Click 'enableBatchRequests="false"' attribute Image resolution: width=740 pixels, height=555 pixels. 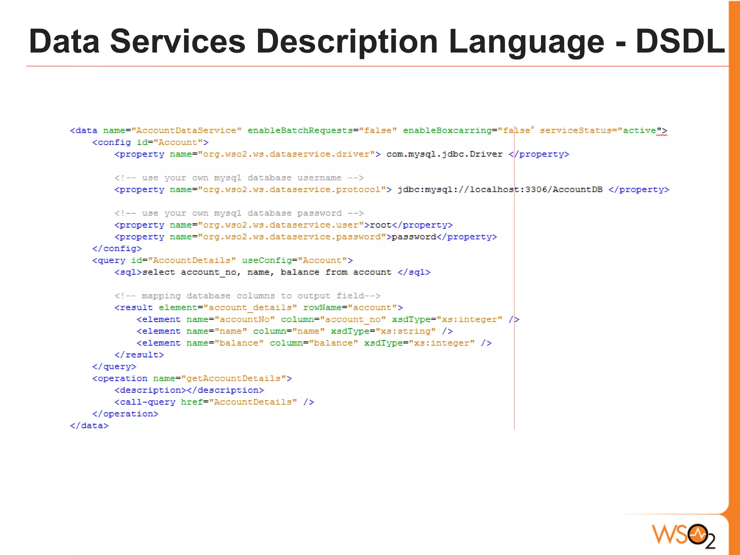coord(322,130)
